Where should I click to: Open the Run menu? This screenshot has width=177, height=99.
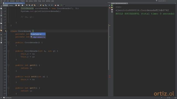click(27, 1)
